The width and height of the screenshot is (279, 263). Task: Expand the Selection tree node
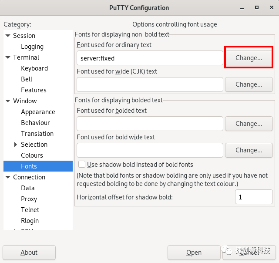[16, 145]
